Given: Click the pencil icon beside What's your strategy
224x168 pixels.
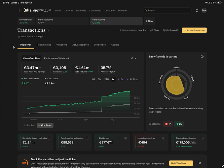Looking at the screenshot, I should (x=19, y=37).
